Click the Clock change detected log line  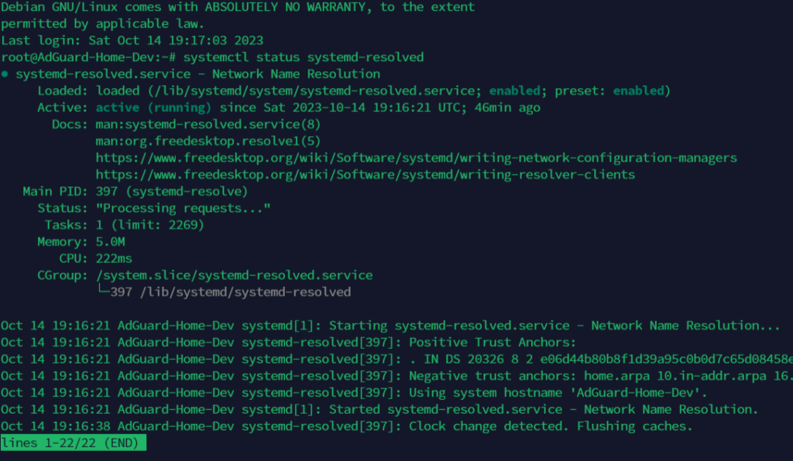click(346, 426)
